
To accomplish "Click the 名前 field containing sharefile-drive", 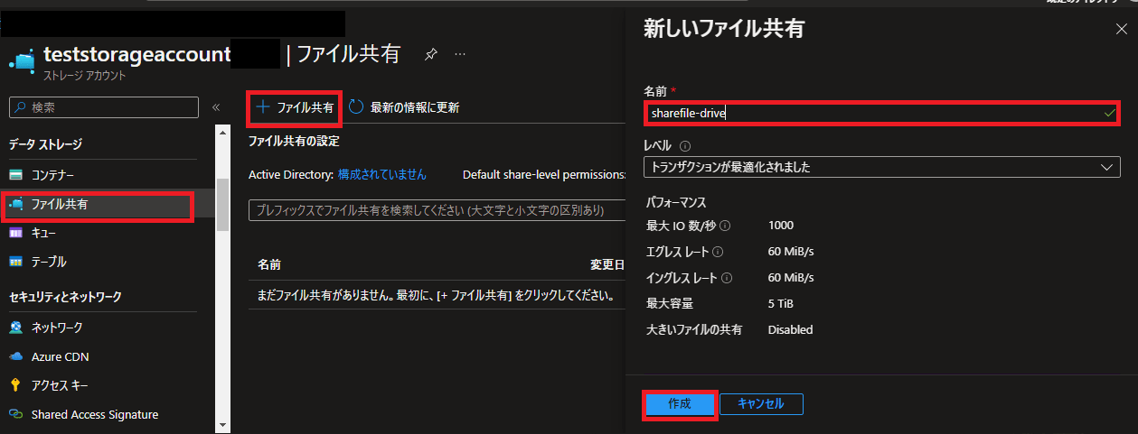I will point(881,113).
